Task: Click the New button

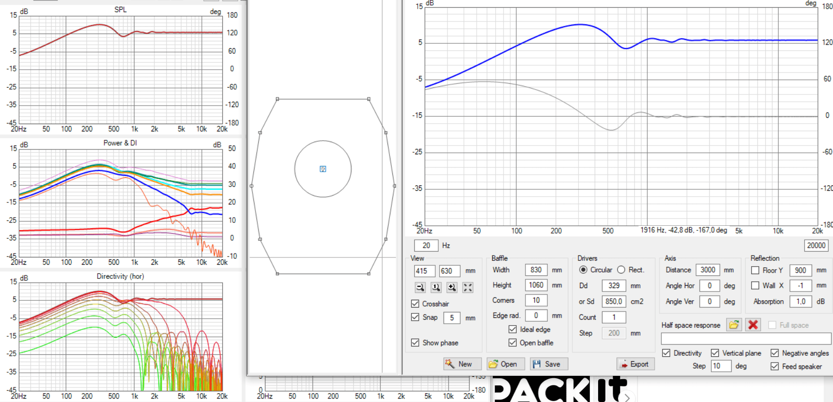Action: [x=463, y=364]
